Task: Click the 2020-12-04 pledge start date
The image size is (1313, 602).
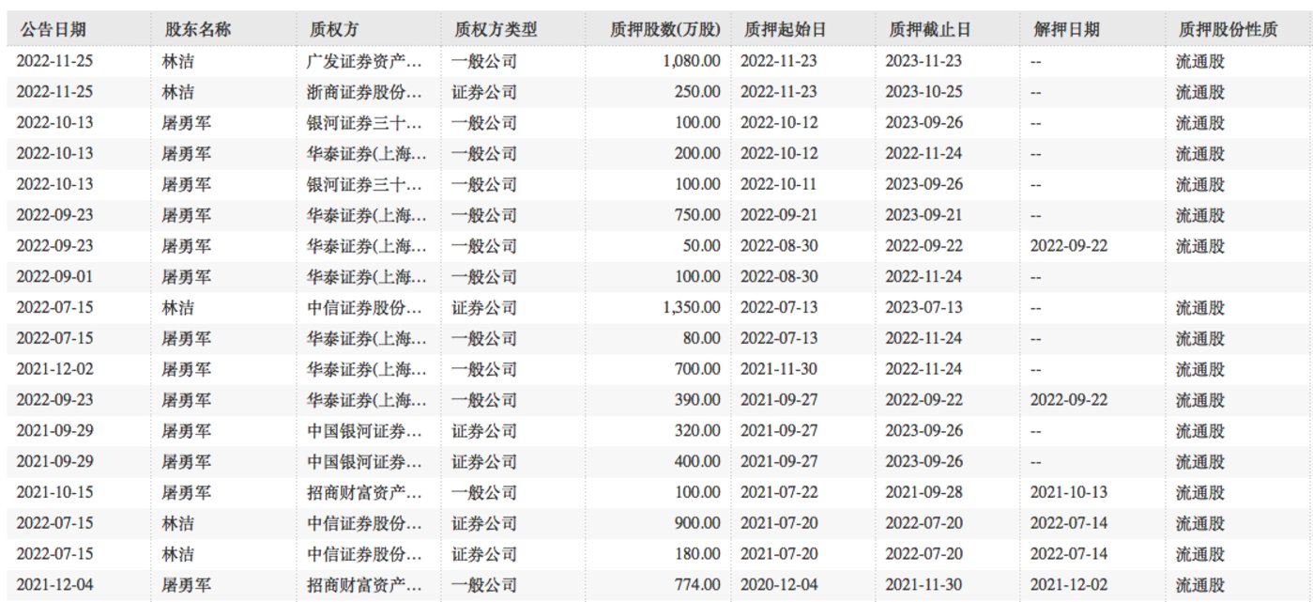Action: click(x=779, y=584)
